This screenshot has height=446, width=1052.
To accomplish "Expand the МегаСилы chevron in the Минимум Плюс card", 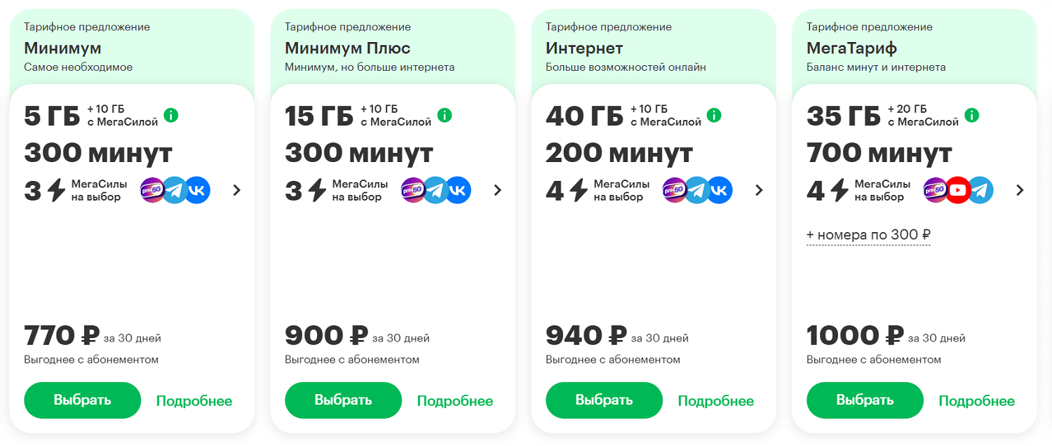I will tap(497, 190).
